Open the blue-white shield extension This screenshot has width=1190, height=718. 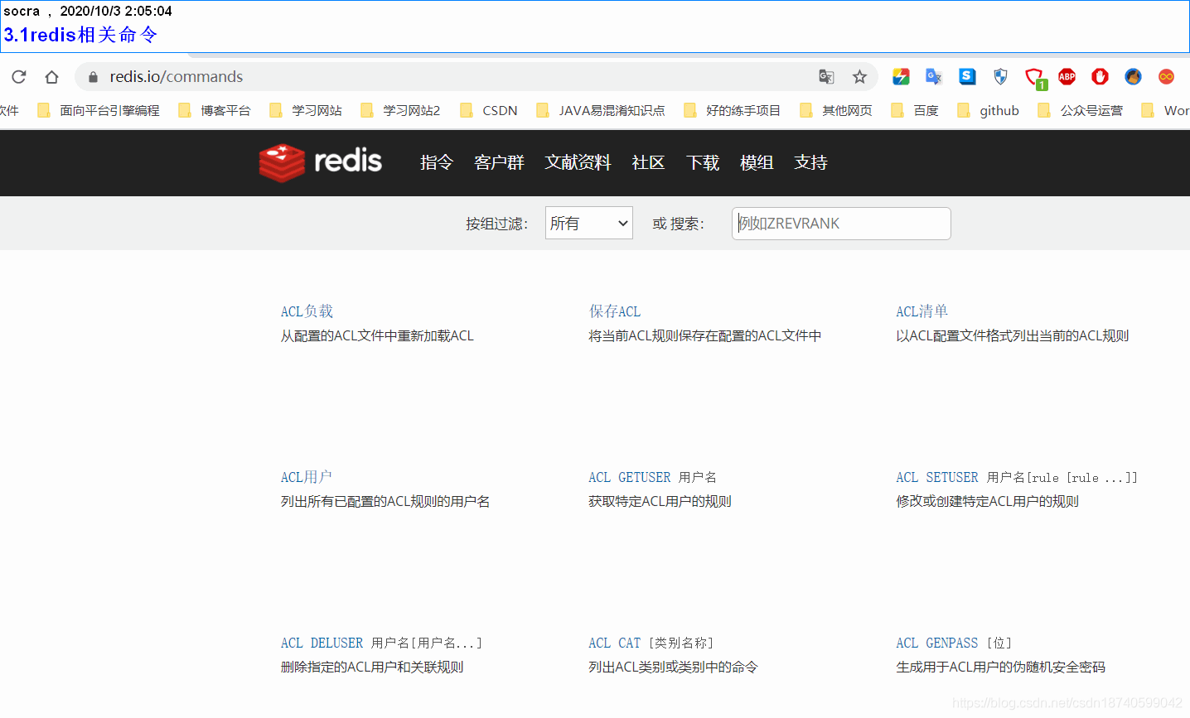(1000, 77)
